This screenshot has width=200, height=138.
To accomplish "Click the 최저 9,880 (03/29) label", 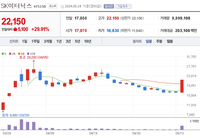I will click(16, 115).
